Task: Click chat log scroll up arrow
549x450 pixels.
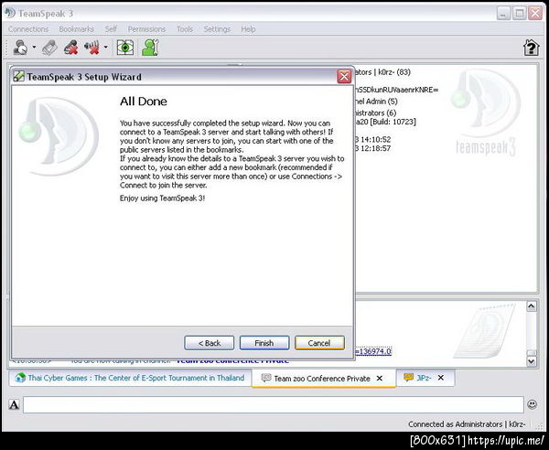Action: (x=531, y=306)
